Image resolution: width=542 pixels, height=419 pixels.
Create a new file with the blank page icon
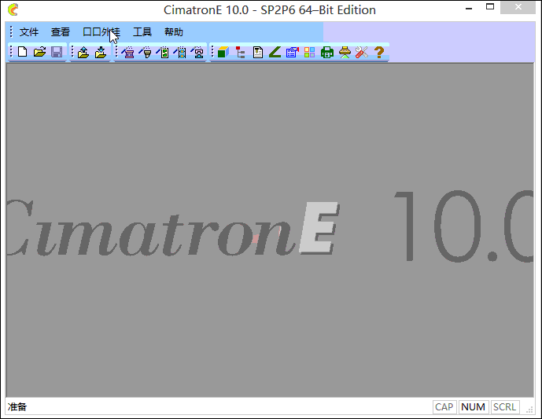point(23,52)
